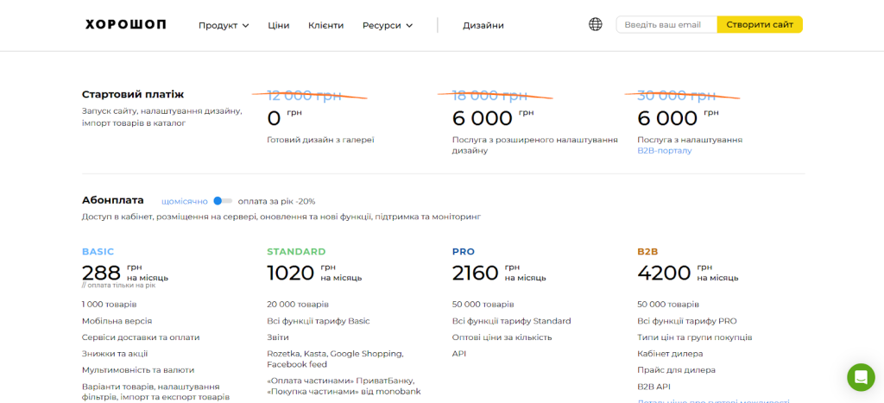Select the 'щомісячно' billing option
884x403 pixels.
click(x=184, y=201)
